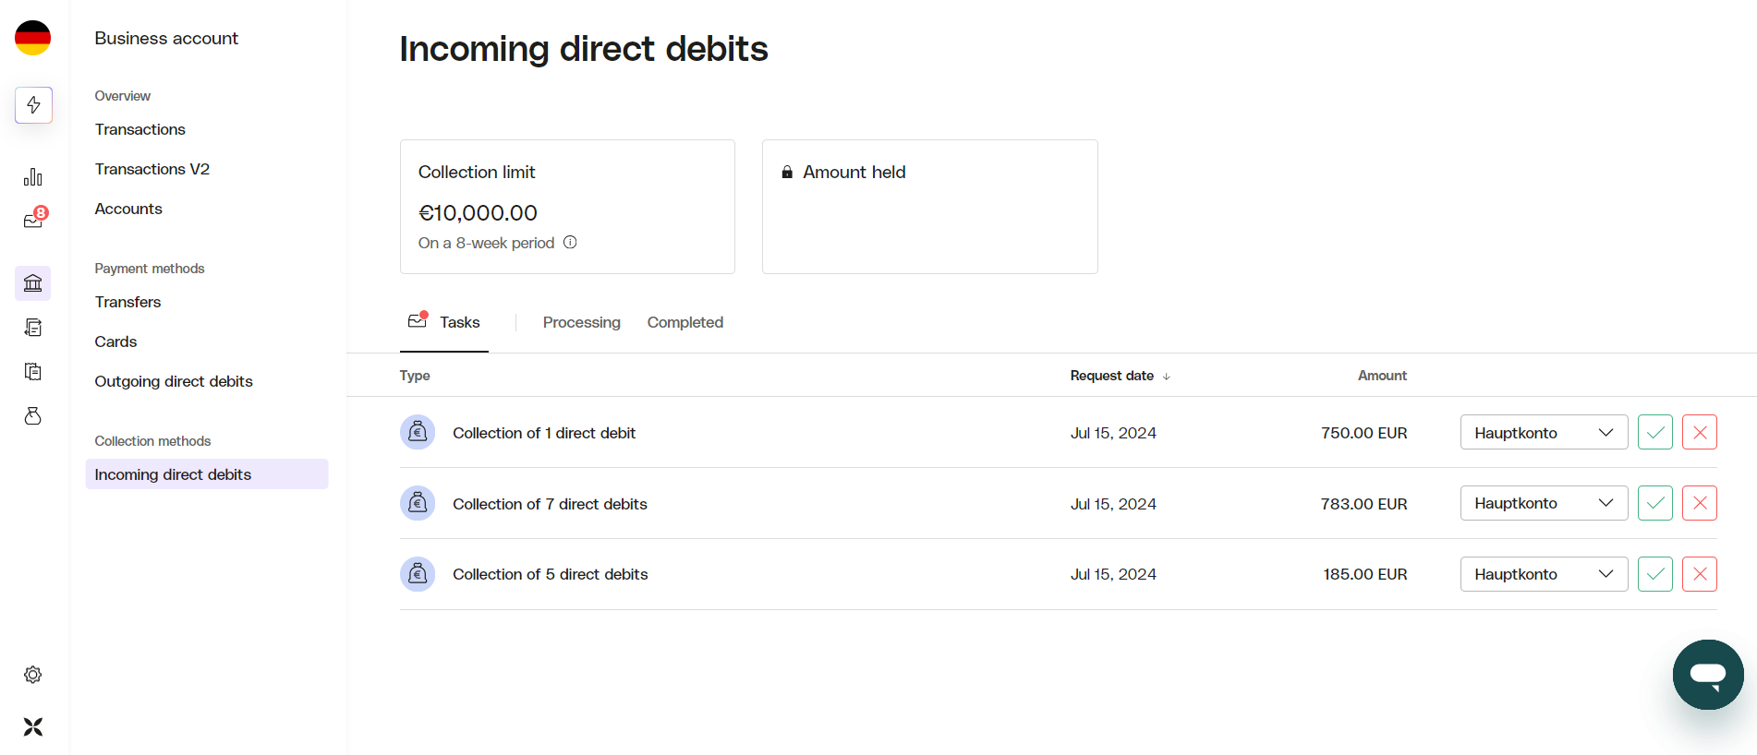This screenshot has width=1757, height=755.
Task: Expand Hauptkonto dropdown for 7 direct debits
Action: point(1544,503)
